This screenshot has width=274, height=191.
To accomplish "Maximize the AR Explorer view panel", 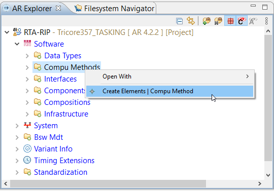I will click(265, 7).
